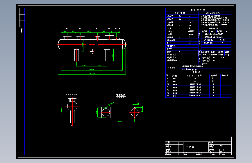
Task: Click the '215' dimension beside left base plate
Action: (x=97, y=113)
